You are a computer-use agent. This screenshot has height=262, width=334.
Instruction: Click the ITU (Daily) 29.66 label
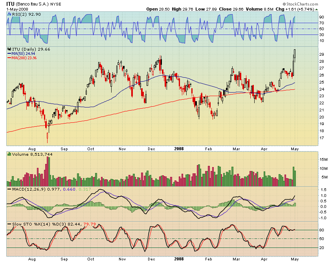(31, 49)
